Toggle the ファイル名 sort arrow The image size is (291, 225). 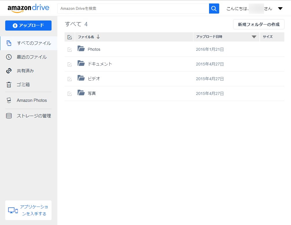tap(99, 37)
